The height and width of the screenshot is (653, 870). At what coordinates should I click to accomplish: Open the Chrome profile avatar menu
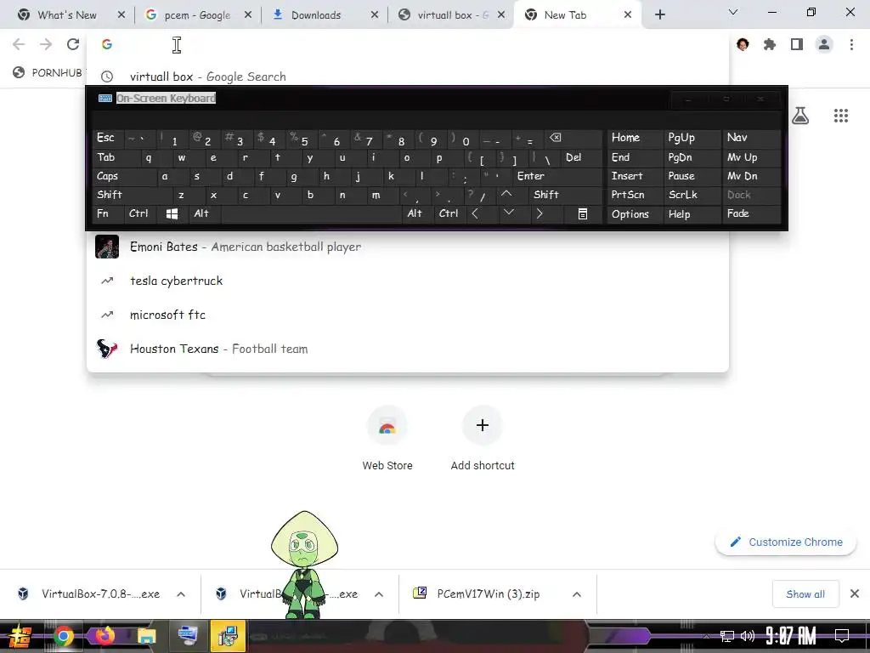click(x=824, y=44)
